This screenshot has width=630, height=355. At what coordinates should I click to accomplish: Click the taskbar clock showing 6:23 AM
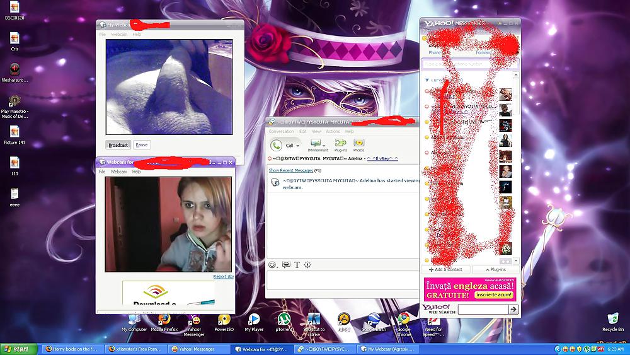(615, 349)
